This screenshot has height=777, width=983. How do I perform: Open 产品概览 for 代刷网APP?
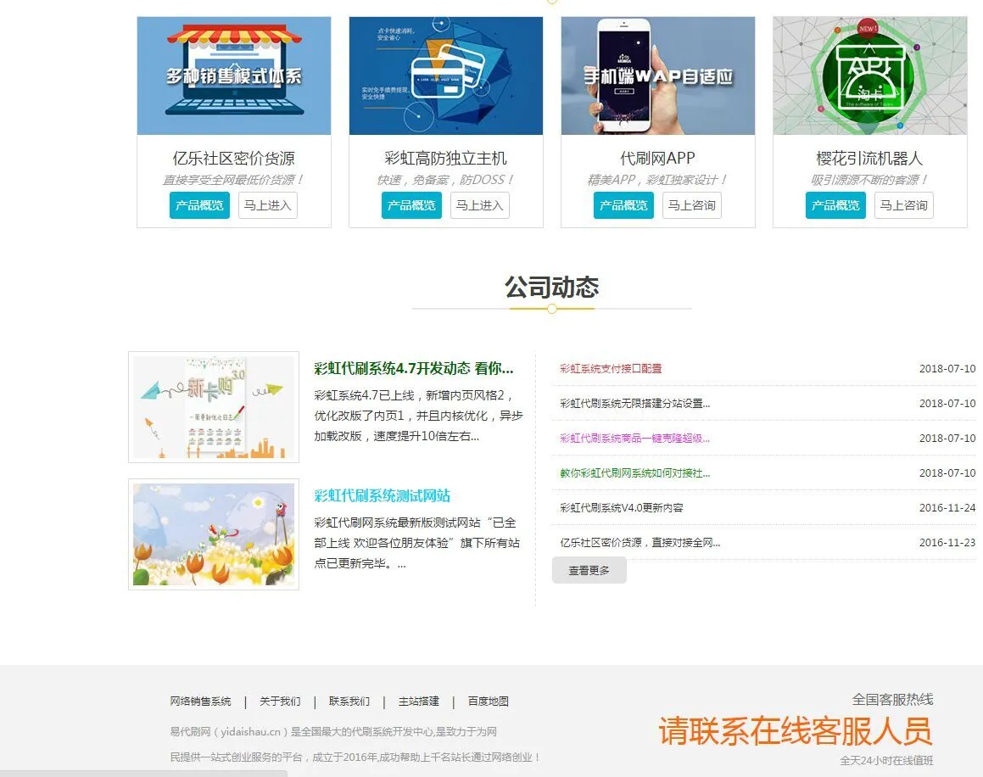623,205
